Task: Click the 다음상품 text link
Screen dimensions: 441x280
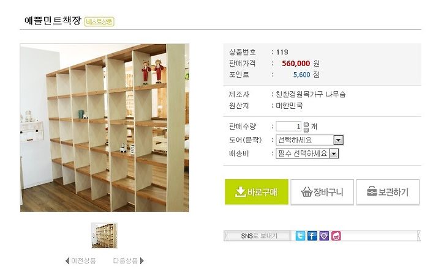Action: click(x=126, y=261)
